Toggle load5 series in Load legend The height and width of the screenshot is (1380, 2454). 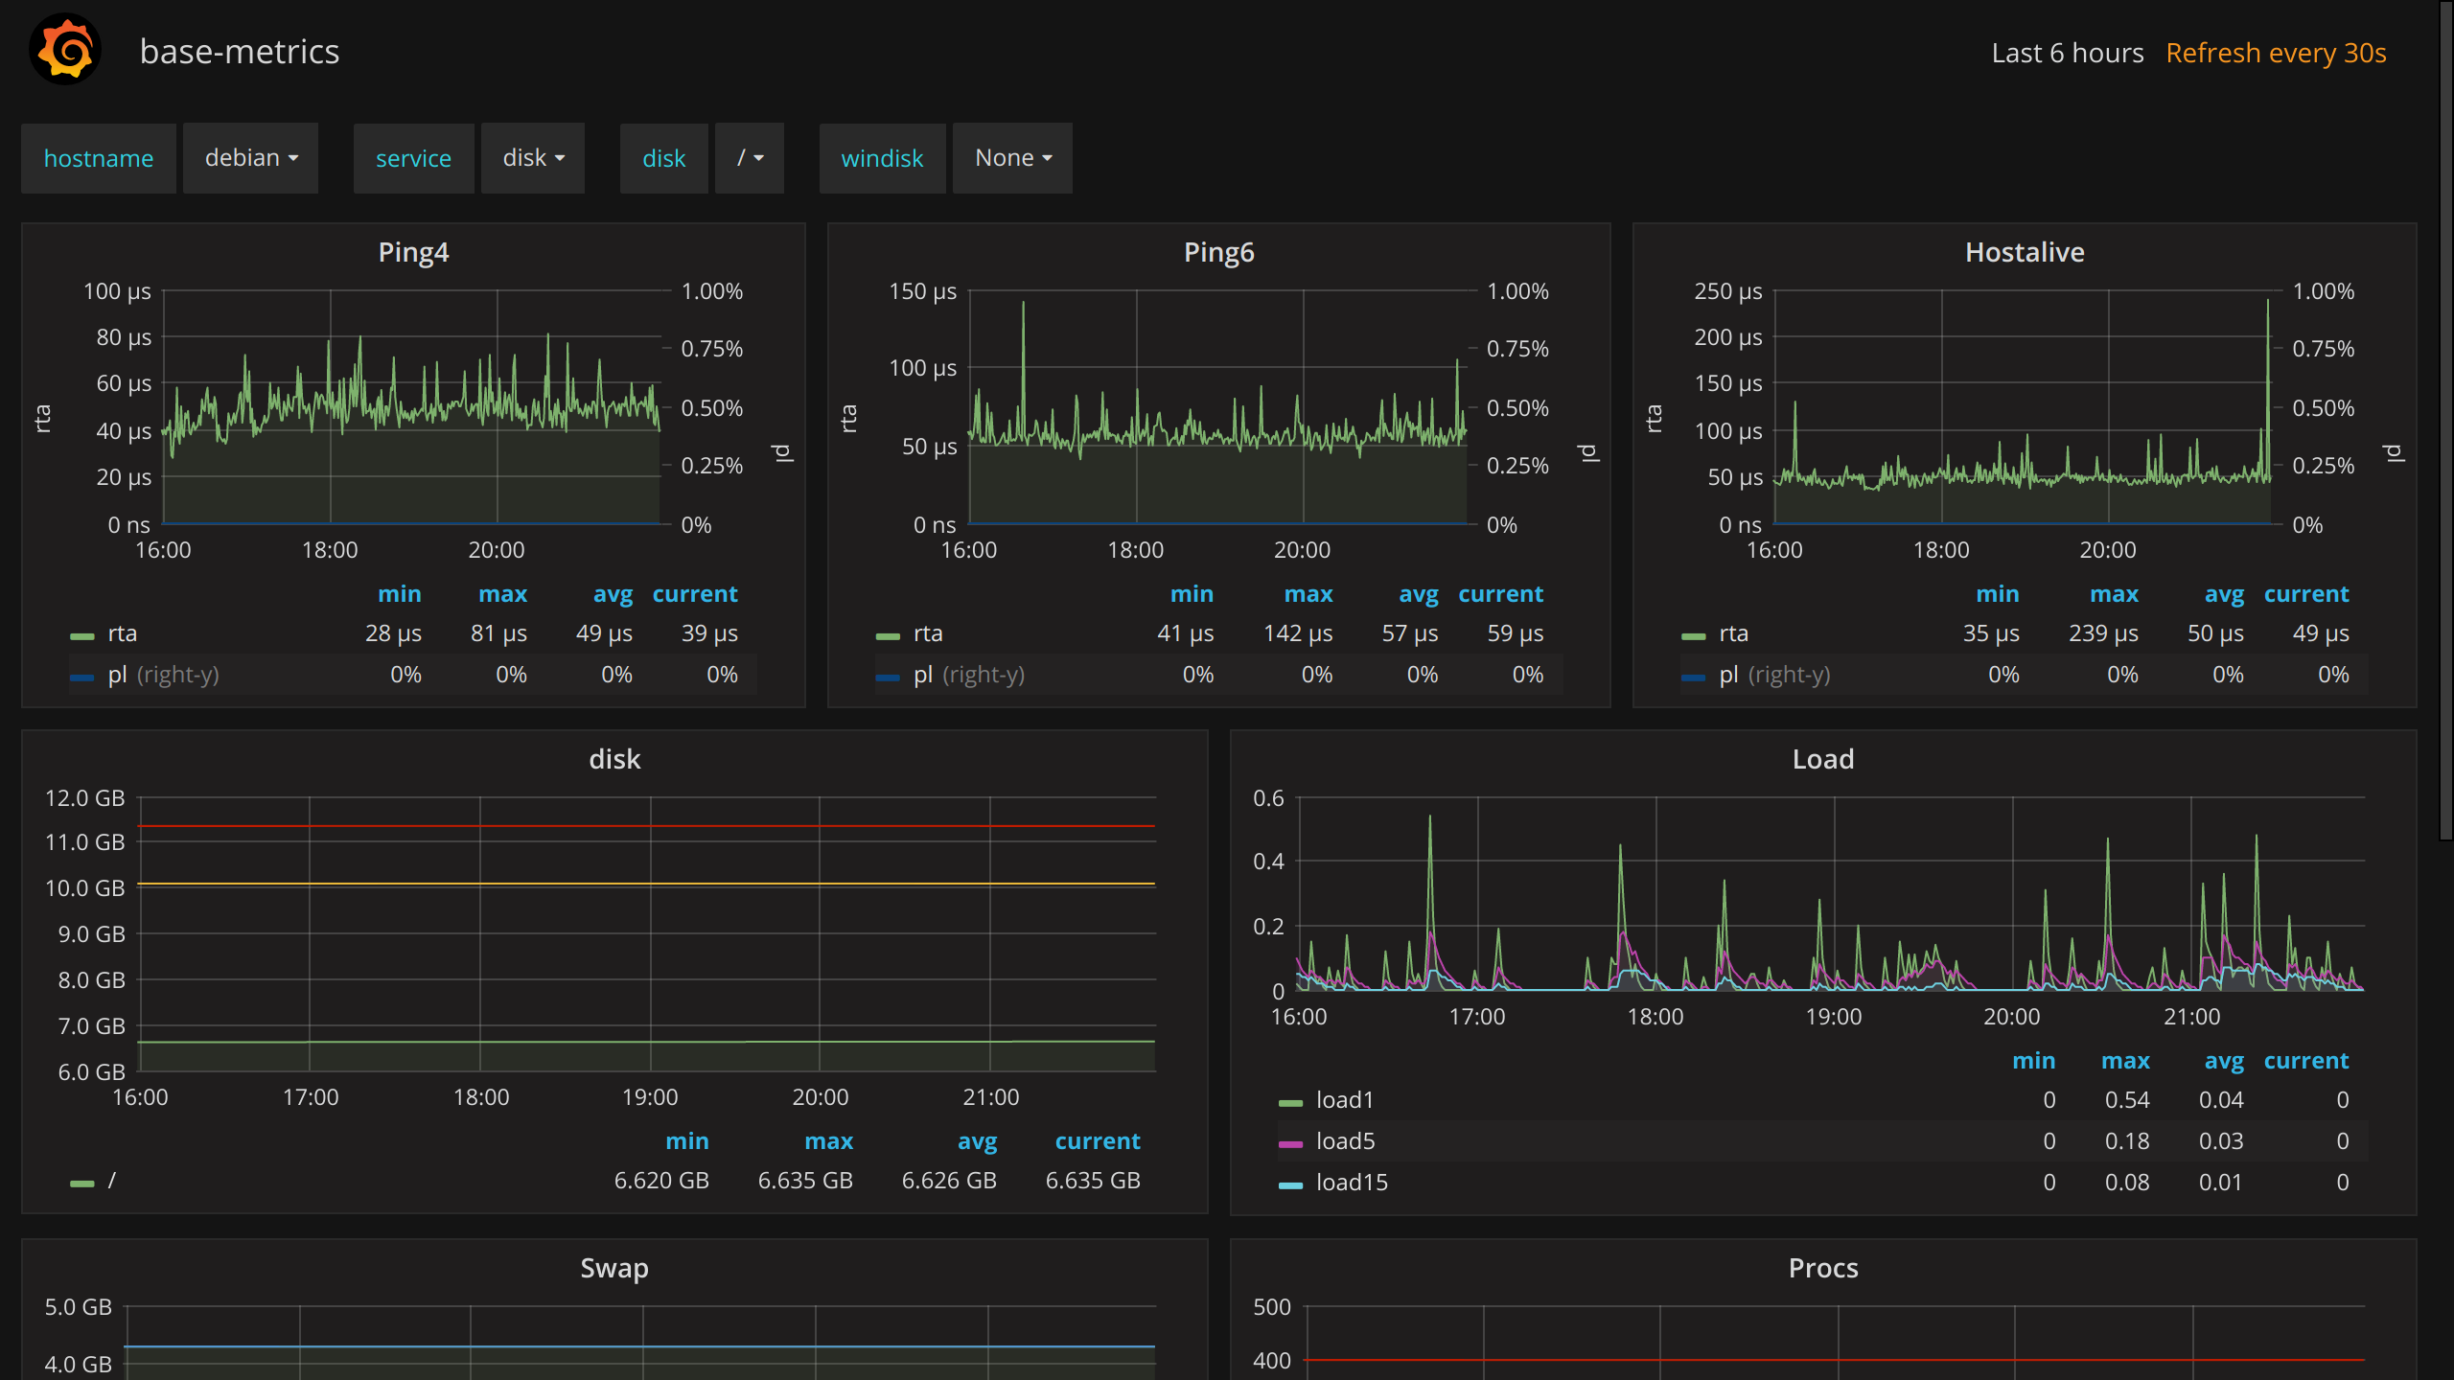1345,1140
